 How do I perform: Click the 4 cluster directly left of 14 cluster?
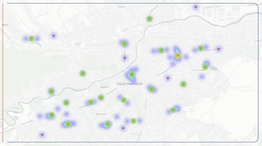point(161,50)
